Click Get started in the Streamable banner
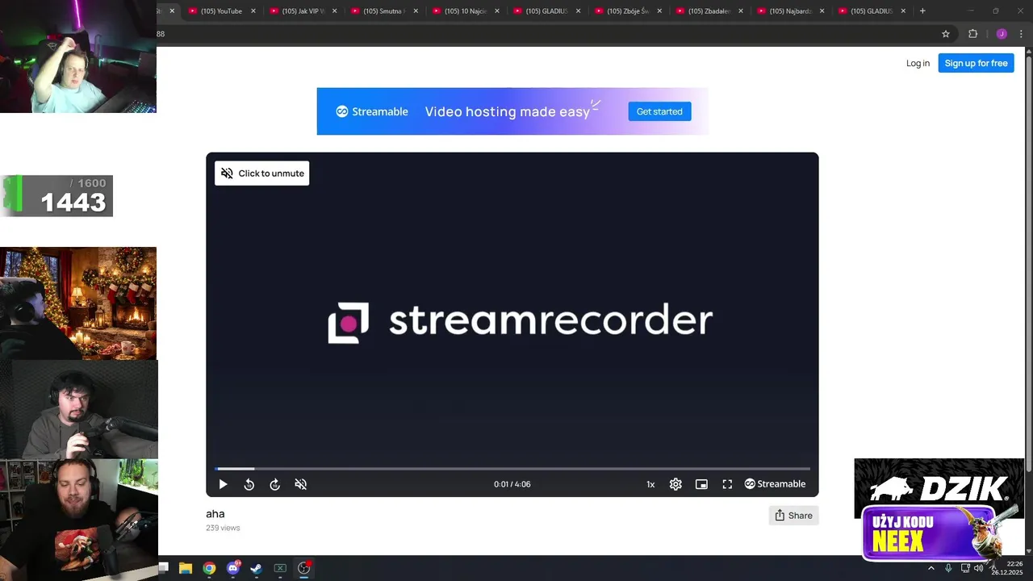This screenshot has height=581, width=1033. coord(659,111)
